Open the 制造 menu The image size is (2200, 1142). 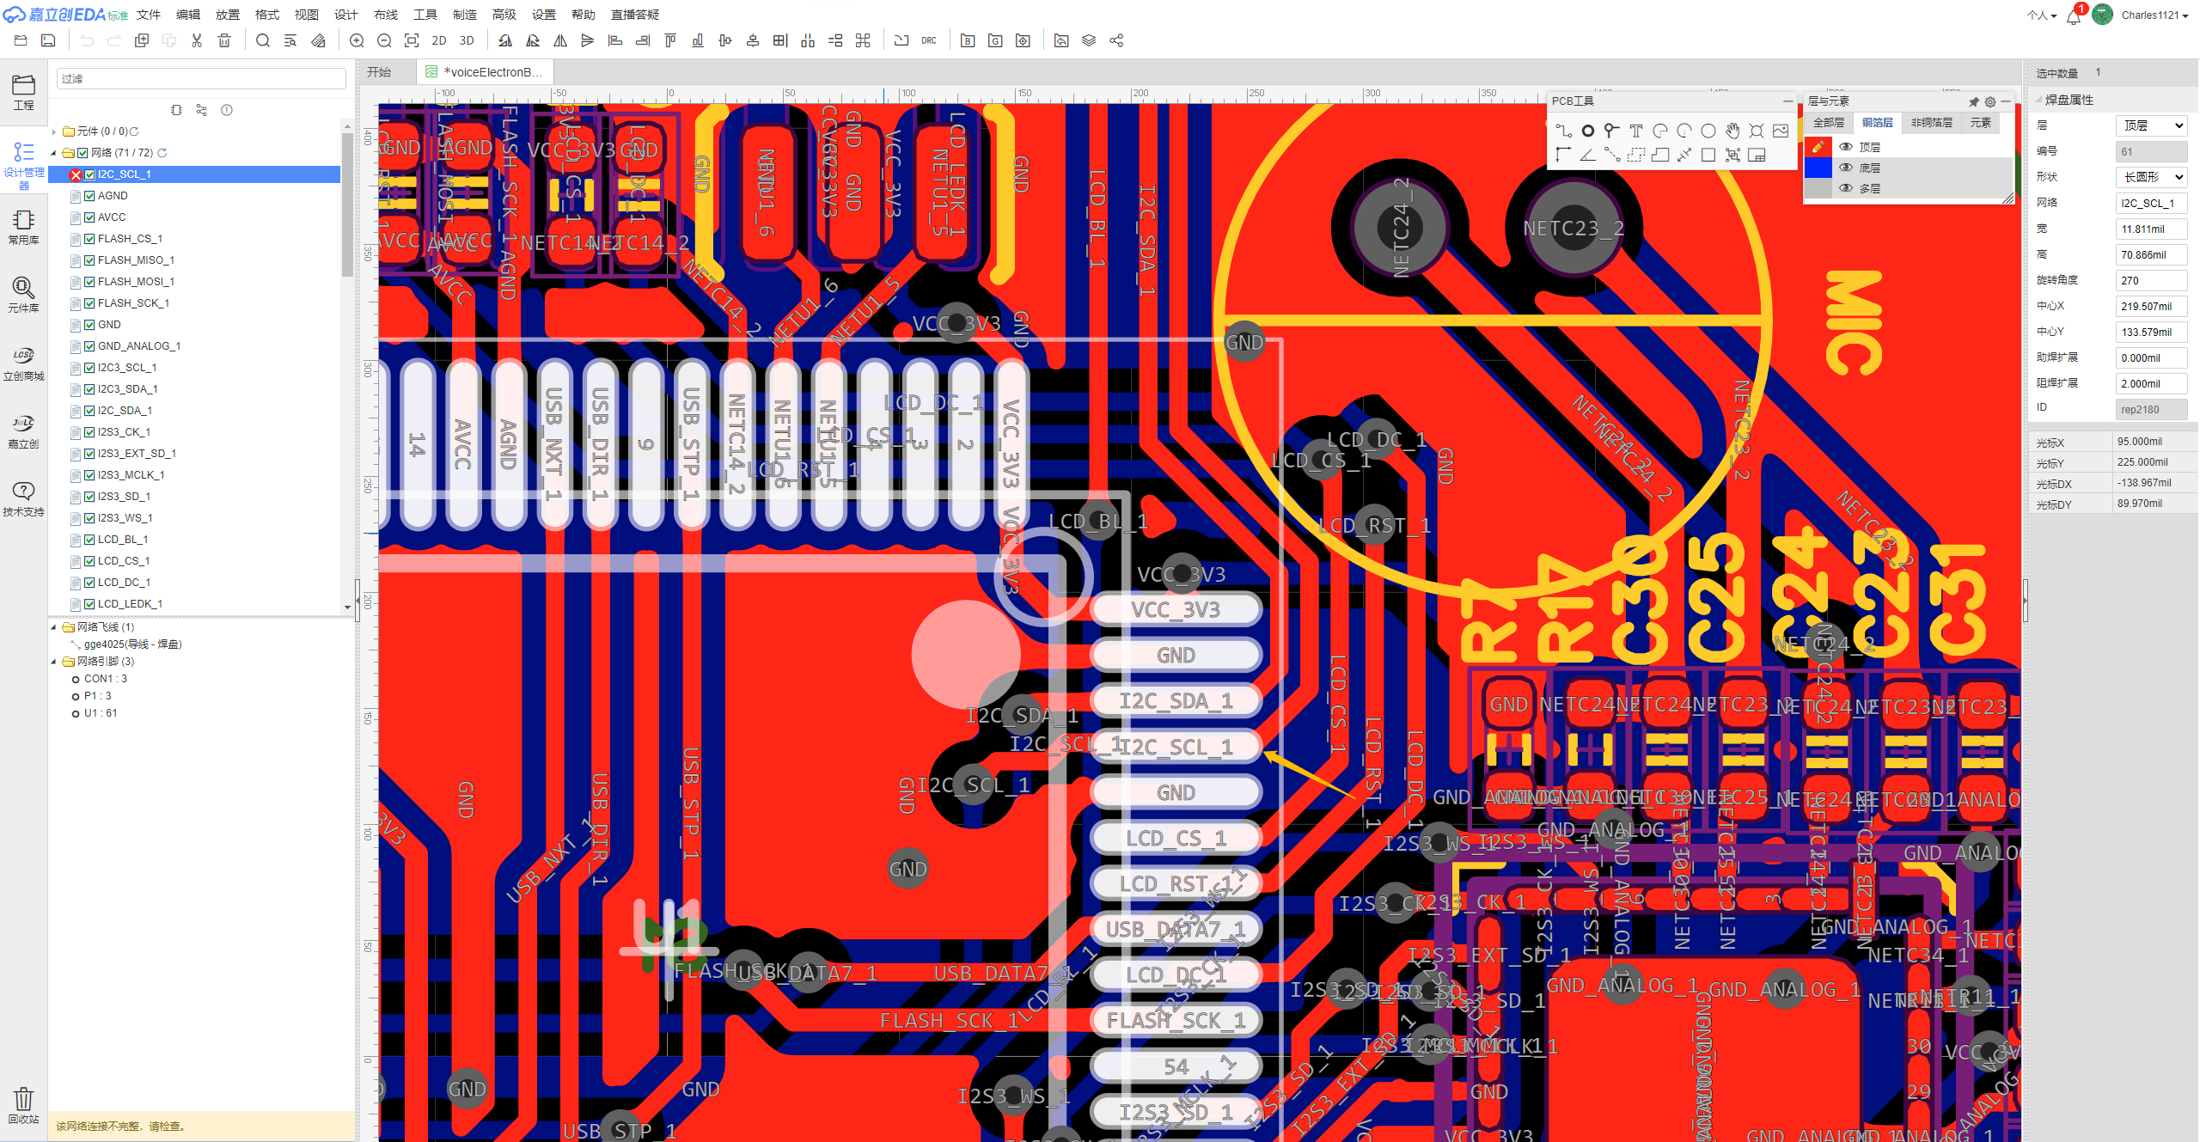(x=463, y=14)
